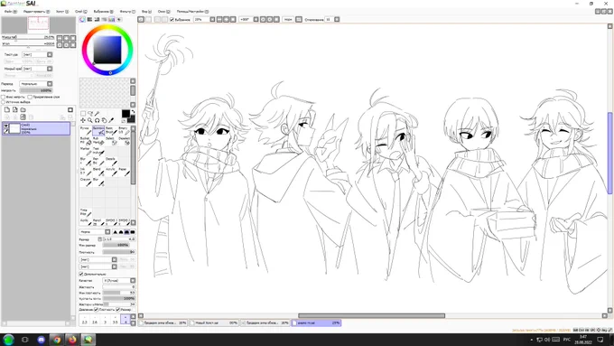Choose the Crayon brush tool
This screenshot has width=614, height=346.
point(86,182)
